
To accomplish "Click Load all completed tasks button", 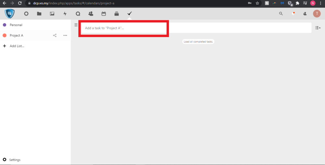I will tap(198, 42).
